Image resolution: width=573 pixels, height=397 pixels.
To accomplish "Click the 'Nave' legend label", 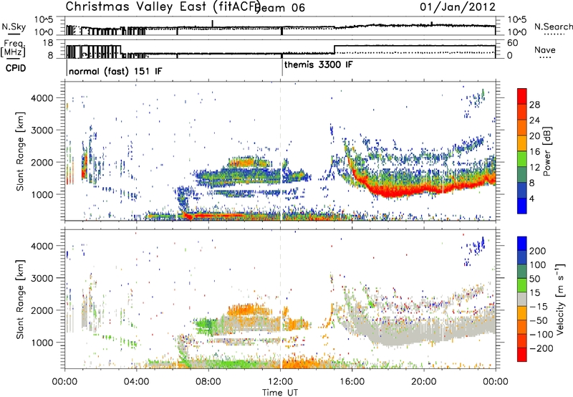I will point(545,50).
